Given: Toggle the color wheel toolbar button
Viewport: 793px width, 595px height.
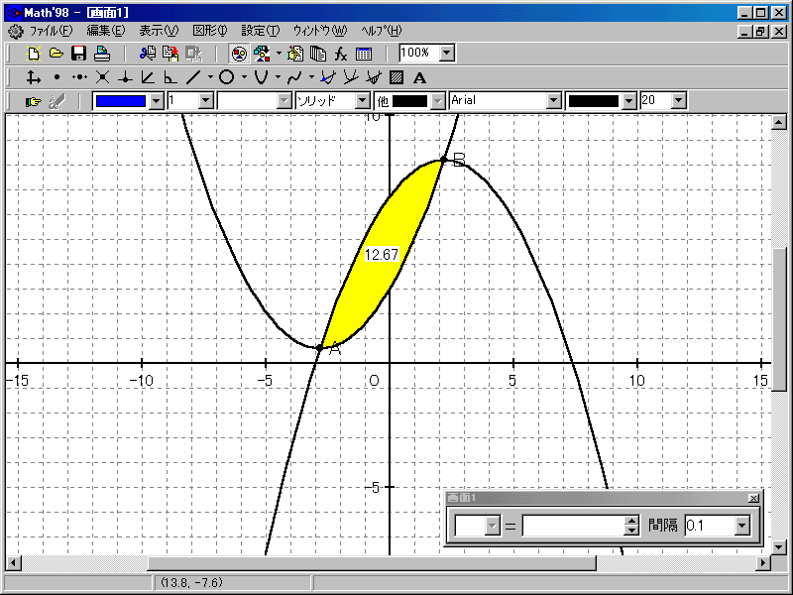Looking at the screenshot, I should (239, 54).
